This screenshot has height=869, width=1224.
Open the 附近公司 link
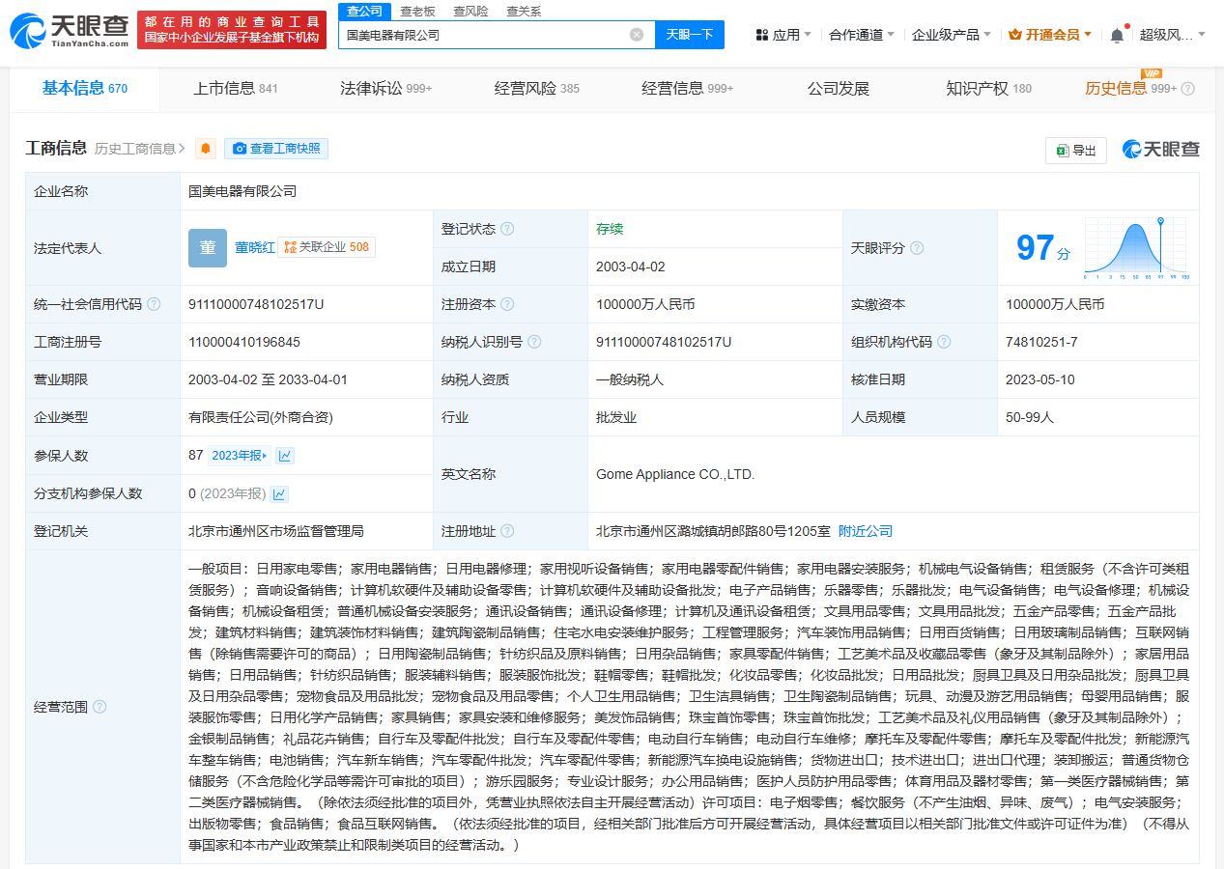865,531
